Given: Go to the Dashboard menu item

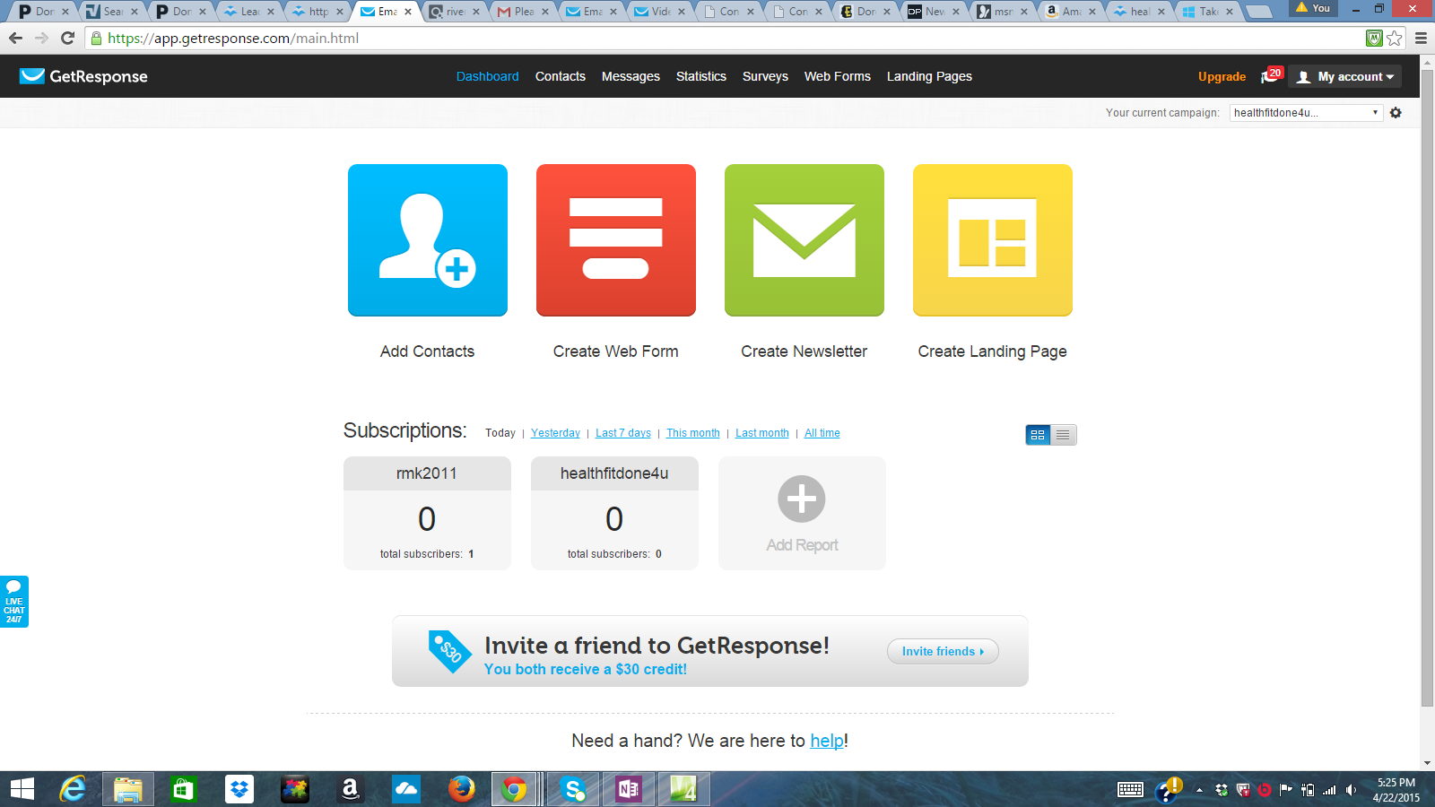Looking at the screenshot, I should tap(487, 76).
